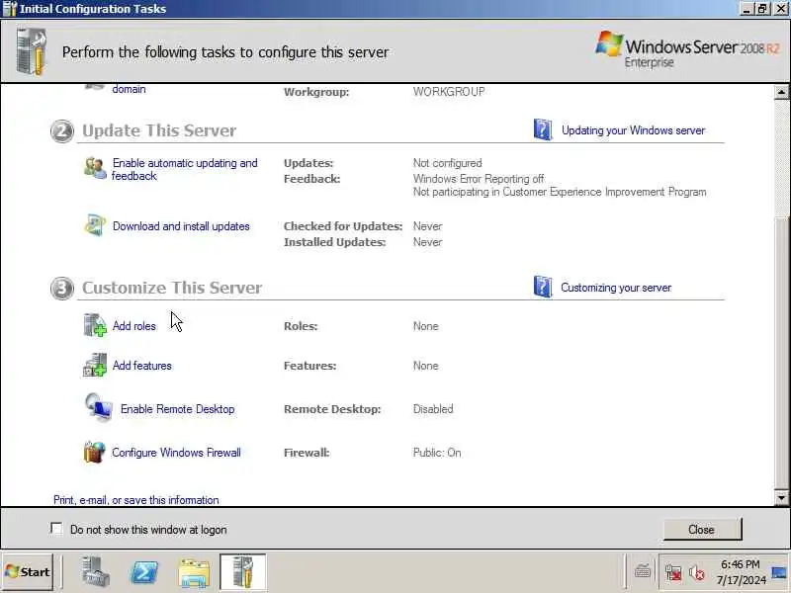Open Server Manager from the taskbar
Viewport: 791px width, 593px height.
(x=95, y=572)
